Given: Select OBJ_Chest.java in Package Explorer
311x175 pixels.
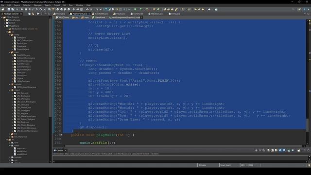Looking at the screenshot, I should [x=21, y=99].
